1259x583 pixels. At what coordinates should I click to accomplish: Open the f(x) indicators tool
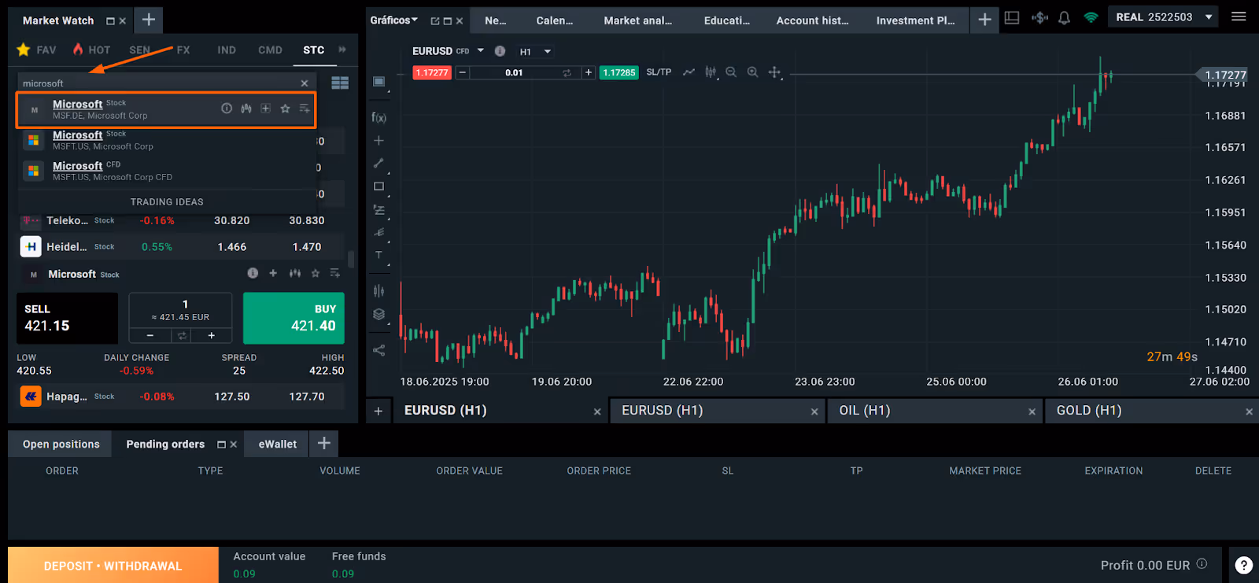(378, 117)
